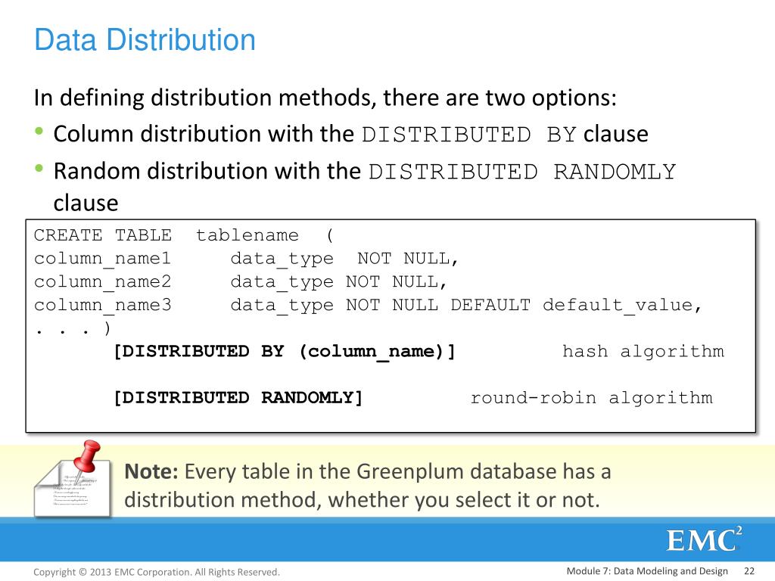The width and height of the screenshot is (775, 581).
Task: Click the slide number 22
Action: point(749,571)
